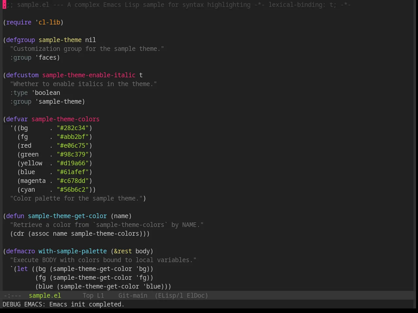This screenshot has height=313, width=418.
Task: Click the docstring "Color palette for the sample theme."
Action: coord(76,198)
